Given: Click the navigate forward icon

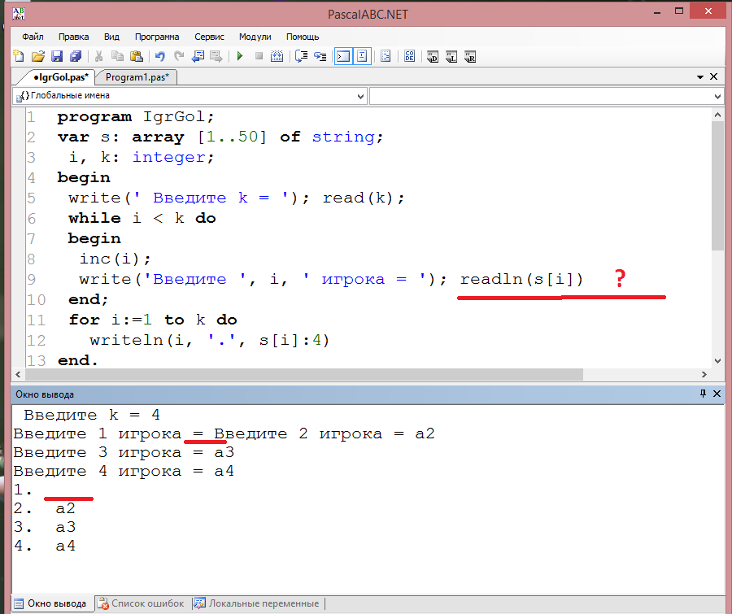Looking at the screenshot, I should 216,56.
